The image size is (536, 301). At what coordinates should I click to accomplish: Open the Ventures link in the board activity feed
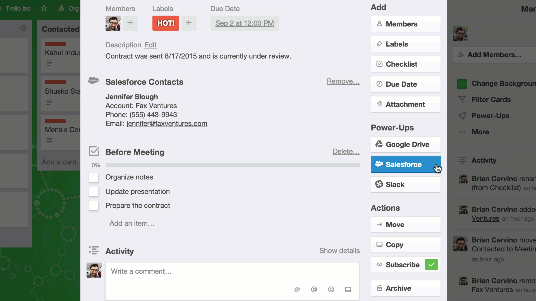point(485,218)
